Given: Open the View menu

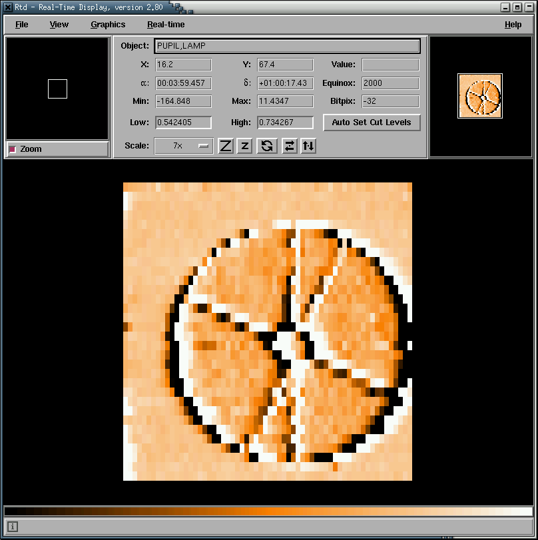Looking at the screenshot, I should click(59, 25).
